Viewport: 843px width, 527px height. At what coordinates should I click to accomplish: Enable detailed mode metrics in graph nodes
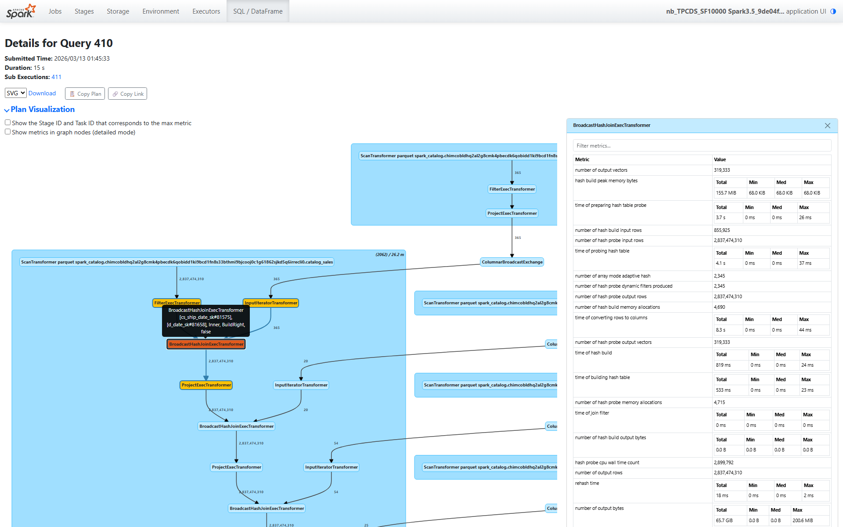[7, 132]
